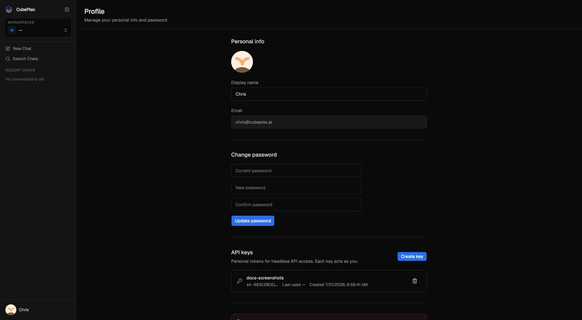Click the profile avatar in Personal info
This screenshot has height=320, width=582.
click(x=242, y=62)
